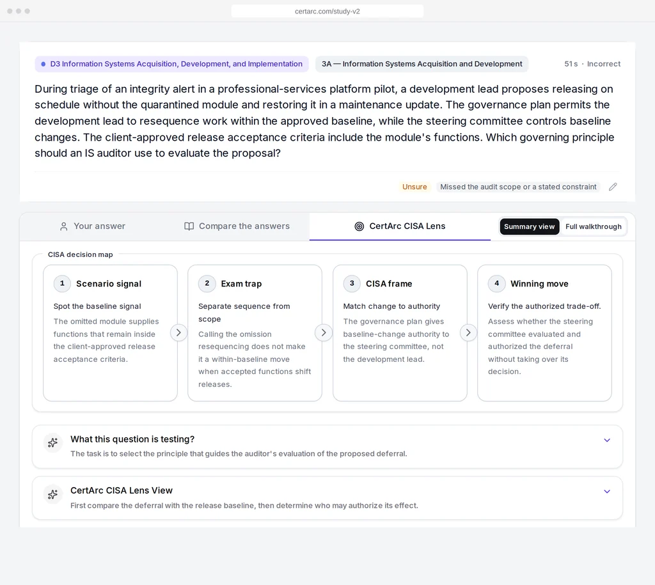Expand the CertArc CISA Lens View chevron
The width and height of the screenshot is (655, 585).
click(607, 492)
